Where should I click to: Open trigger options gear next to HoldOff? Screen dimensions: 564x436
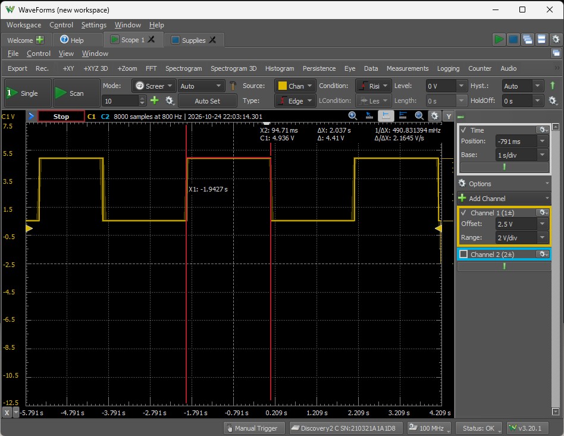tap(553, 101)
